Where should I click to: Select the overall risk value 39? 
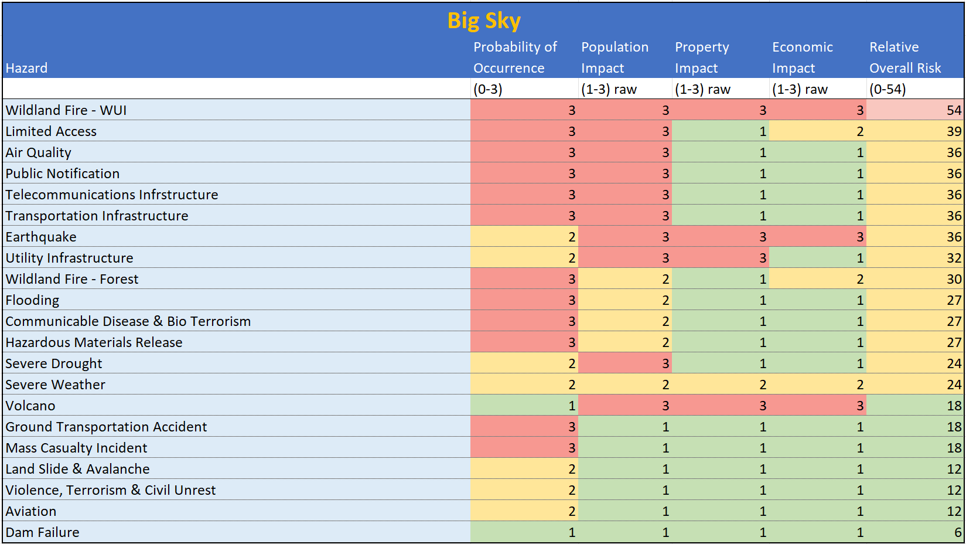click(x=953, y=131)
